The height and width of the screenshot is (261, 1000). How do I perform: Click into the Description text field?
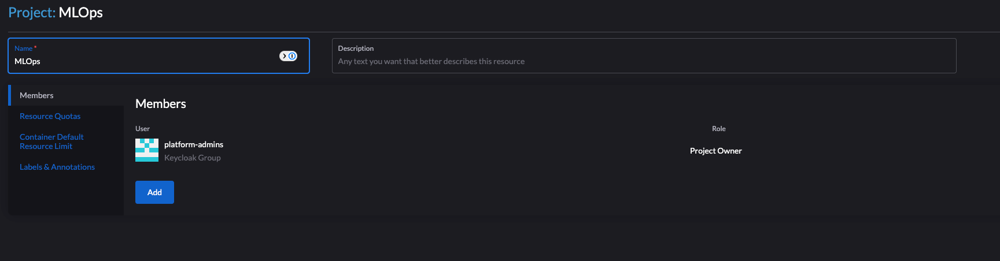[x=644, y=56]
